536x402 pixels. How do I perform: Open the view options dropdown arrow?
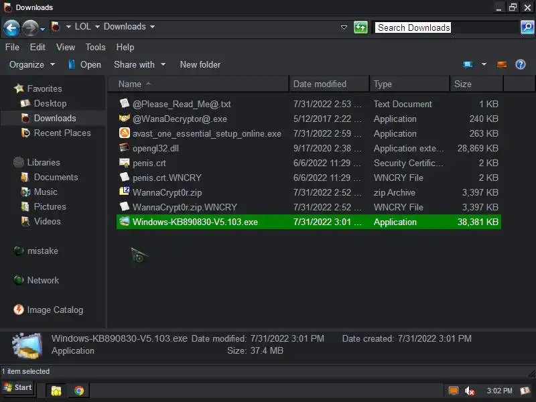[484, 64]
